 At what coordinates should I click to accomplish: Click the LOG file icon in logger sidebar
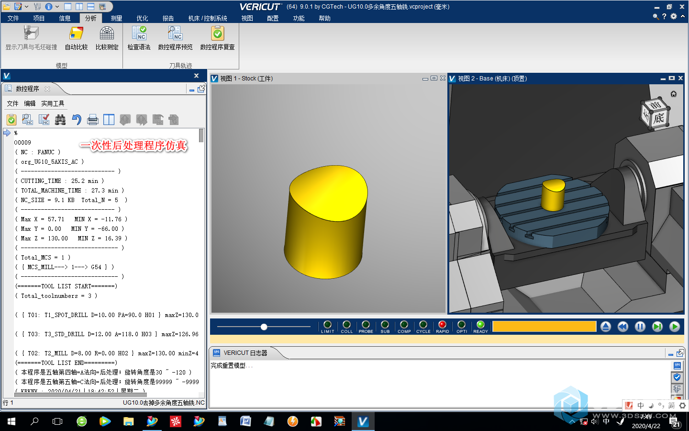coord(677,366)
